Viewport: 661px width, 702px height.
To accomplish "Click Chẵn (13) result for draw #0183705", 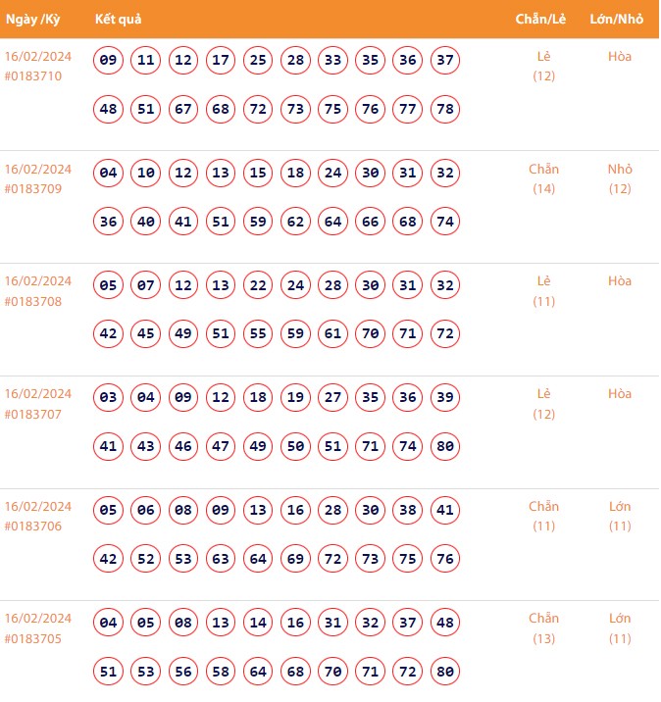I will coord(543,628).
